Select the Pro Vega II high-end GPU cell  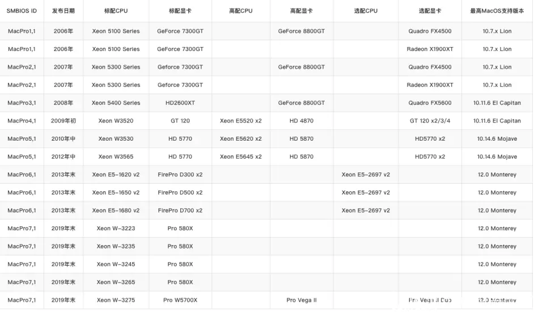302,300
